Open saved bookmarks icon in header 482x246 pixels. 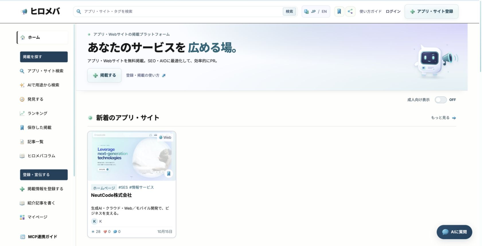[x=339, y=11]
